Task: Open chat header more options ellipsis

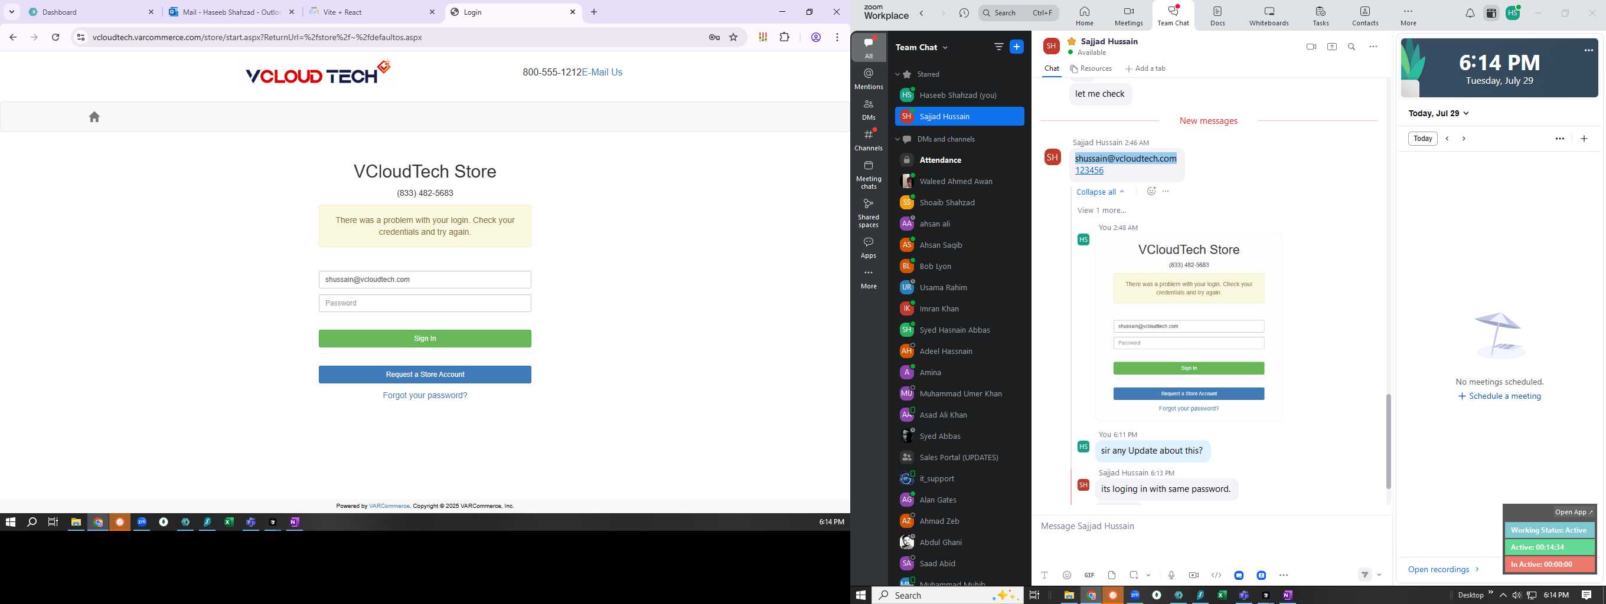Action: tap(1373, 47)
